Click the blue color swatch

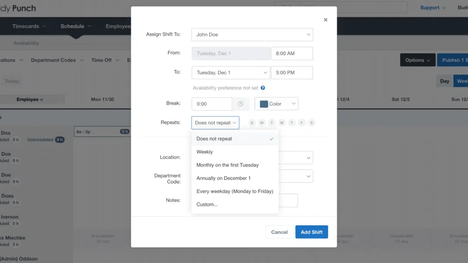point(264,104)
